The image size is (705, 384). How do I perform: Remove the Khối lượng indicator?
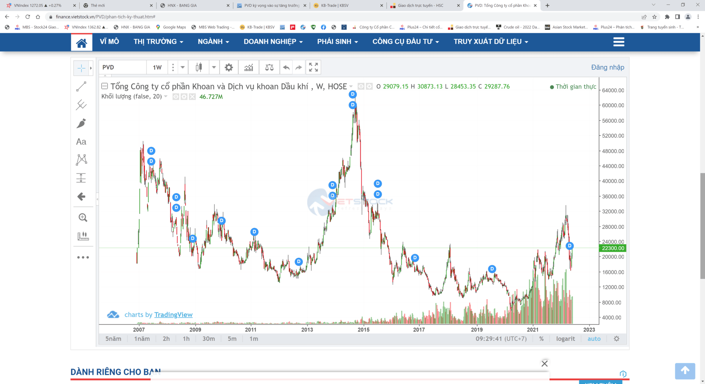pos(192,97)
